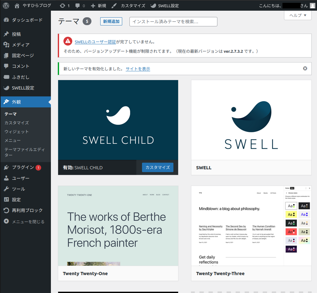
Task: Click the こんにちは account greeting
Action: click(283, 6)
